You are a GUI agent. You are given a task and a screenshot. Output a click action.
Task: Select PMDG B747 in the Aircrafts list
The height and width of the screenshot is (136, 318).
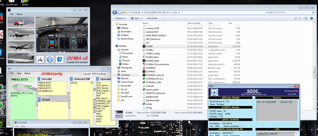(x=44, y=86)
